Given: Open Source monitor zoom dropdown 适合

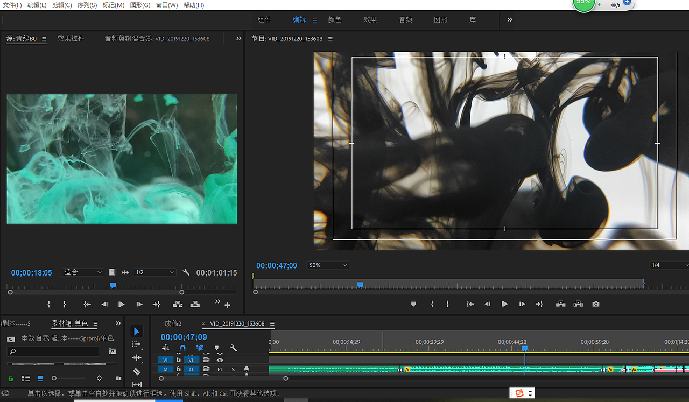Looking at the screenshot, I should [83, 272].
